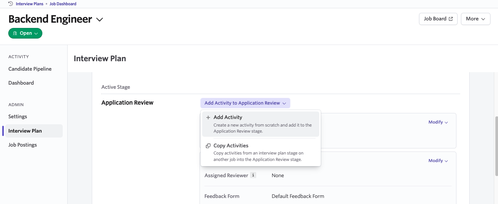Click the copy icon next to Copy Activities
This screenshot has height=204, width=498.
pyautogui.click(x=208, y=146)
